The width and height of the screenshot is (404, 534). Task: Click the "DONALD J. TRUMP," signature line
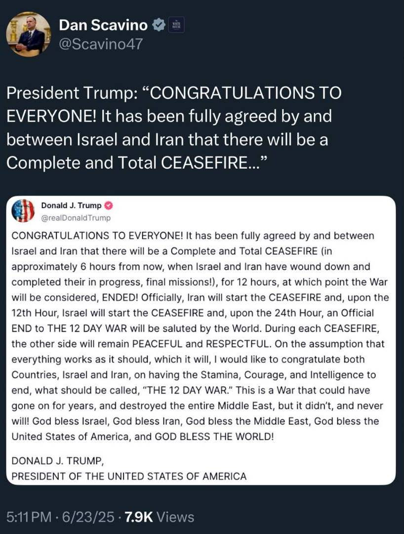coord(57,461)
